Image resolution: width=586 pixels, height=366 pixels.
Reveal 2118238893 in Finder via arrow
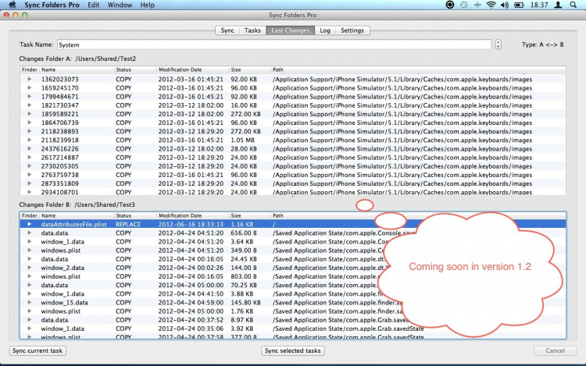[x=29, y=131]
